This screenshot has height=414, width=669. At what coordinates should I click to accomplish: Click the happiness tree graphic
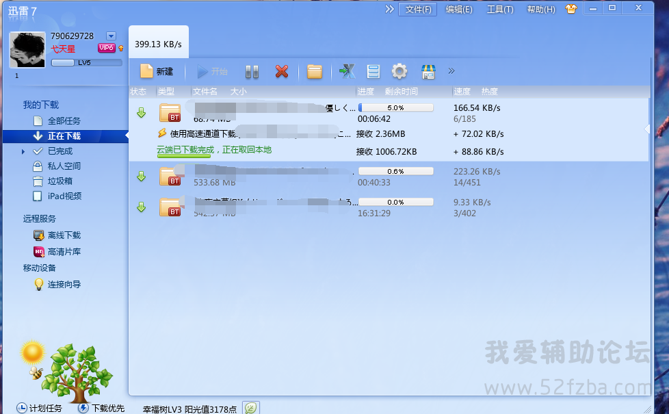(x=77, y=372)
